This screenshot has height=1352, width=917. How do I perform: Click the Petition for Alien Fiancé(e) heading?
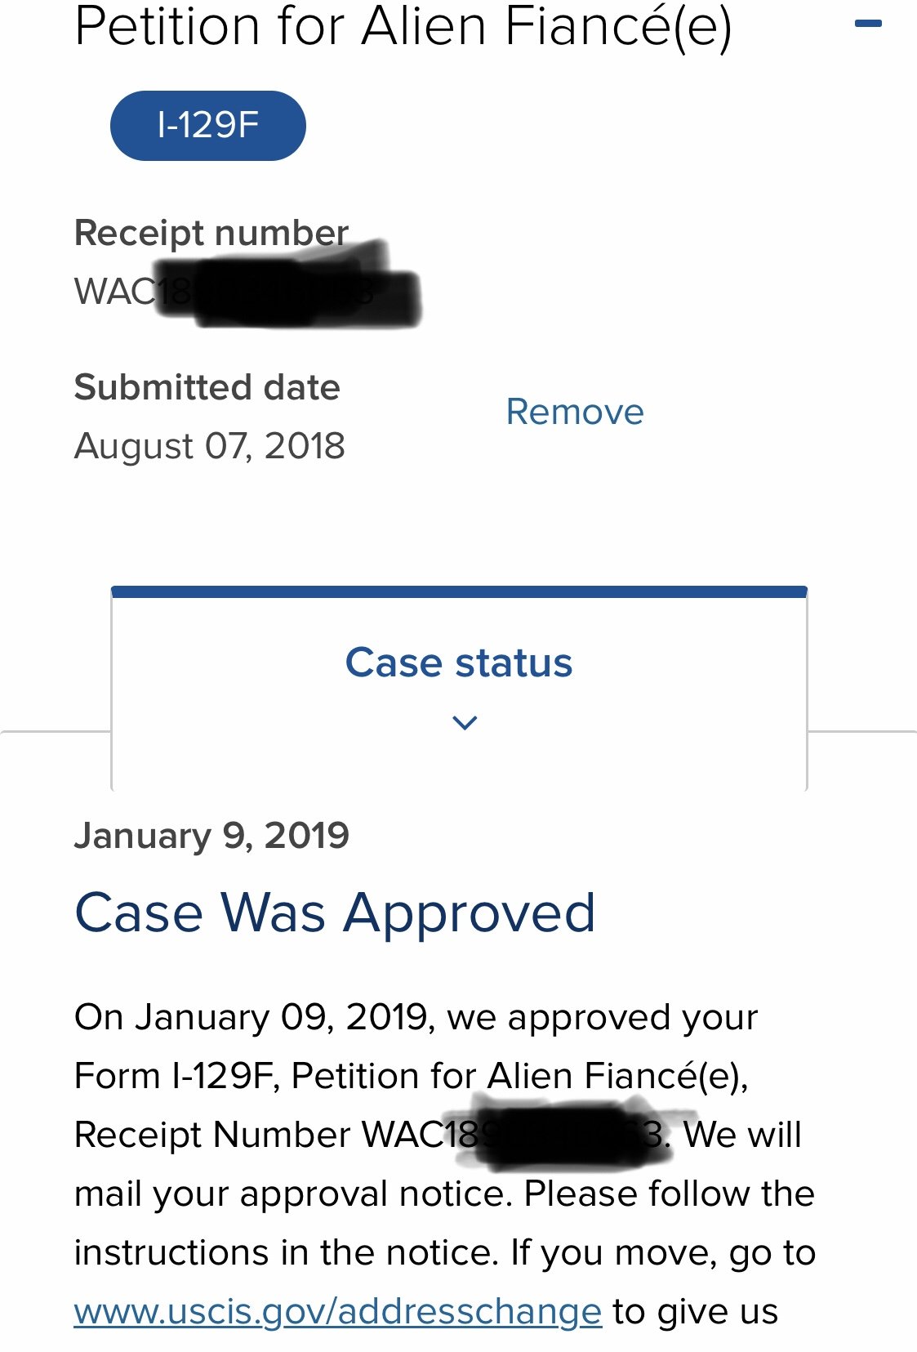[403, 26]
